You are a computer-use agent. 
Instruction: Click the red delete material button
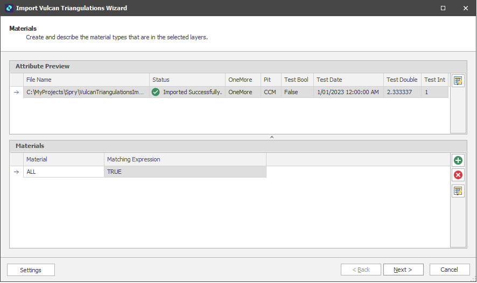coord(458,175)
